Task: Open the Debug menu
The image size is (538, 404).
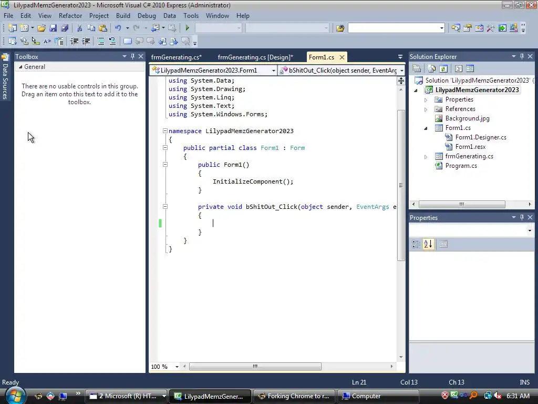Action: 147,16
